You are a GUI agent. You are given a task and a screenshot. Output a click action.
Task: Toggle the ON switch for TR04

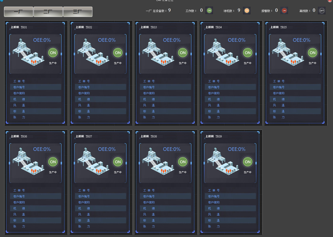tap(248, 53)
